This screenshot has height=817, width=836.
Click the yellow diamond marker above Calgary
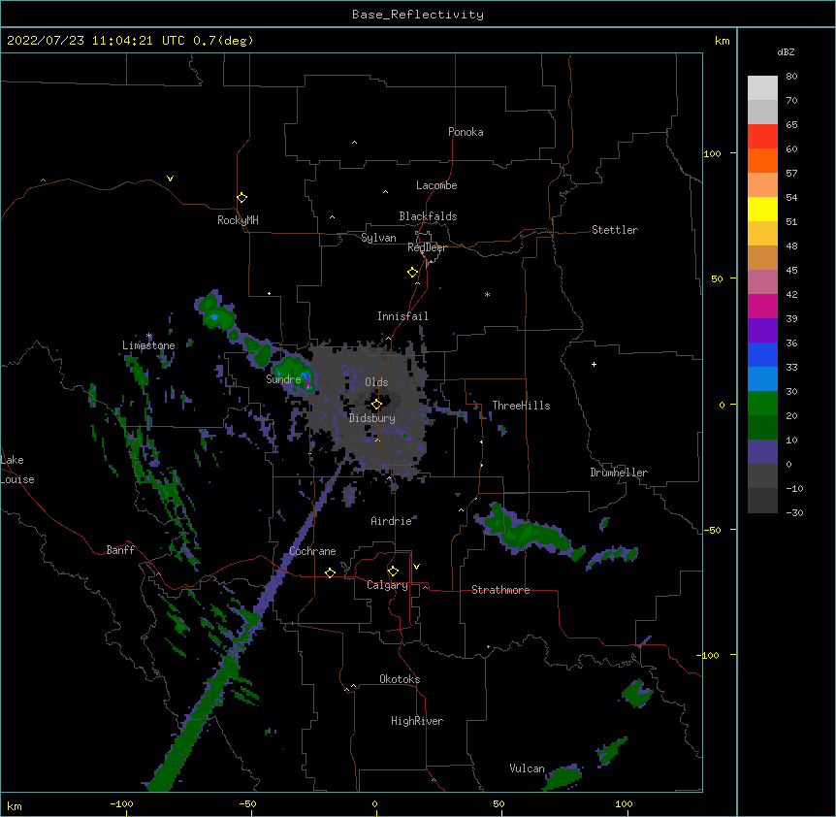tap(393, 572)
